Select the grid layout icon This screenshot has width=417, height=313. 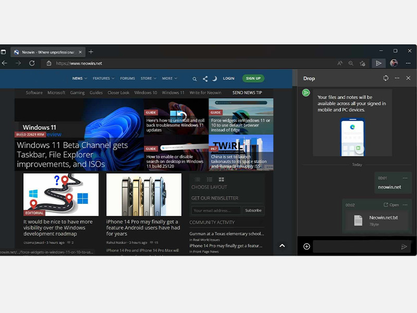point(221,179)
